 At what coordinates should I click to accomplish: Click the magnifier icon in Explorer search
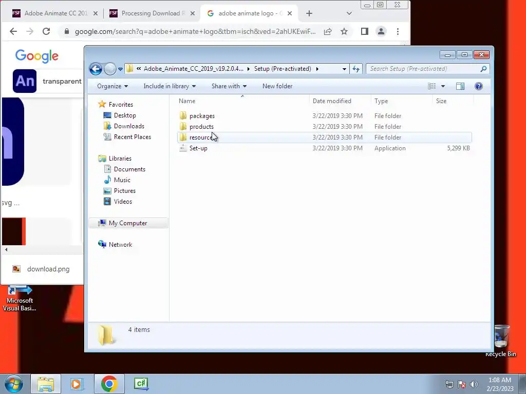[483, 69]
